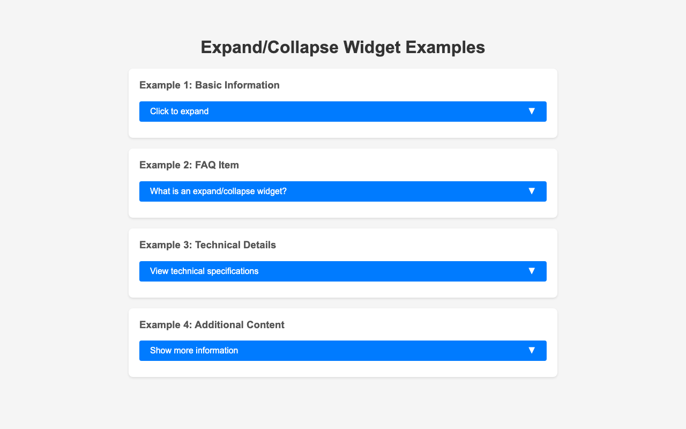Click the "Example 3: Technical Details" heading
The height and width of the screenshot is (429, 686).
click(x=207, y=245)
